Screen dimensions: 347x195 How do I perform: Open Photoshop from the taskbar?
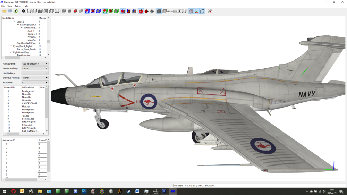click(164, 191)
